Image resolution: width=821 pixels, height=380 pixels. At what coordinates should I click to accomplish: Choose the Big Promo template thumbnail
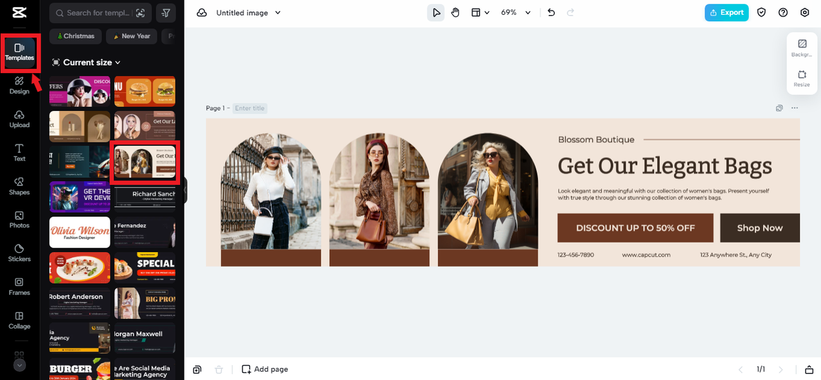[145, 303]
